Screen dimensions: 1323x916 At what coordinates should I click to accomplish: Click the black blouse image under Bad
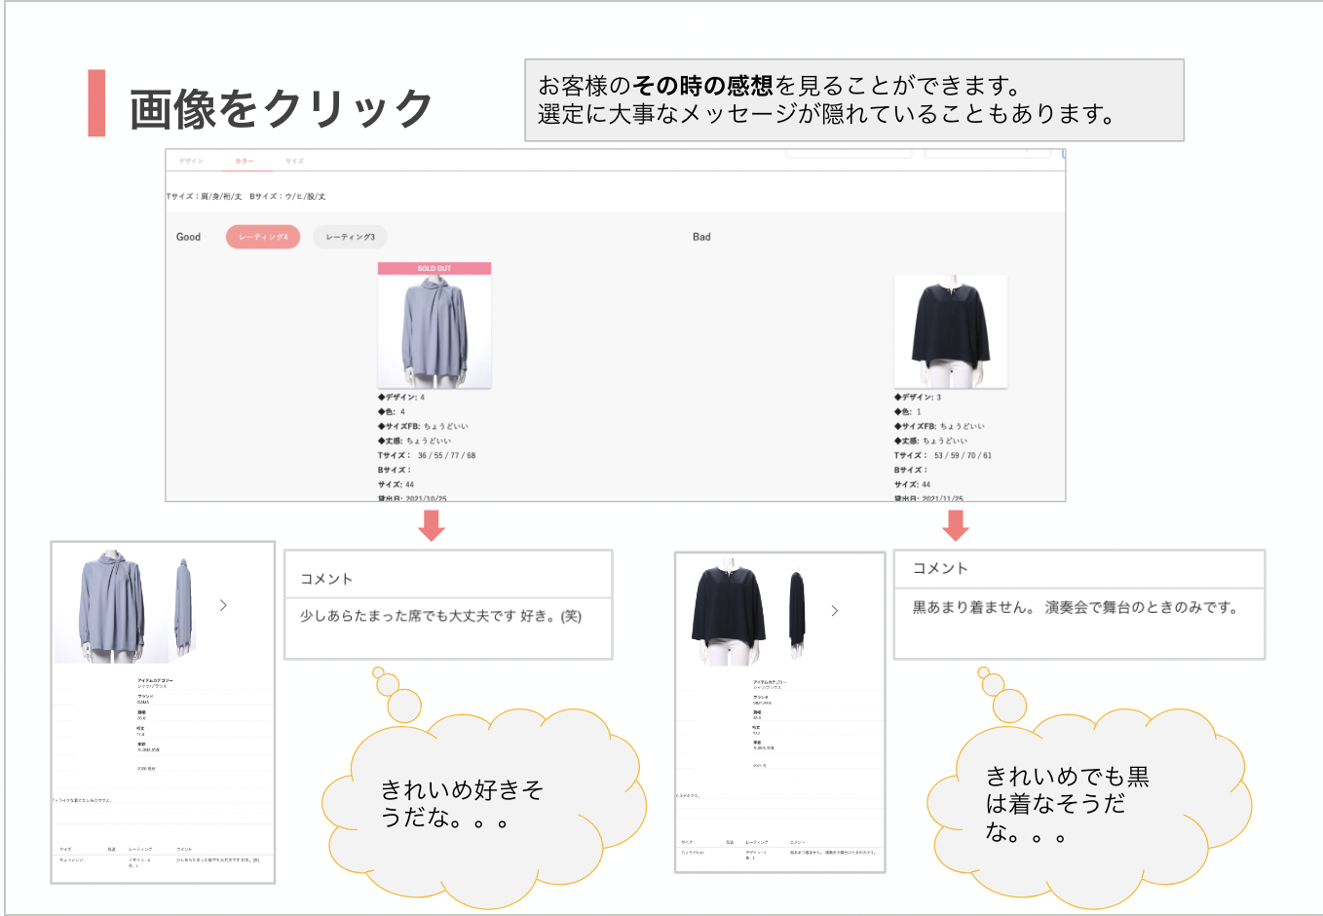950,331
